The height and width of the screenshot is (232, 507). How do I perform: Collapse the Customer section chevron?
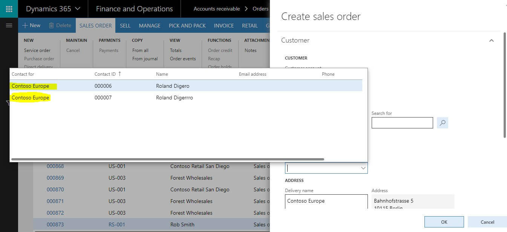491,40
